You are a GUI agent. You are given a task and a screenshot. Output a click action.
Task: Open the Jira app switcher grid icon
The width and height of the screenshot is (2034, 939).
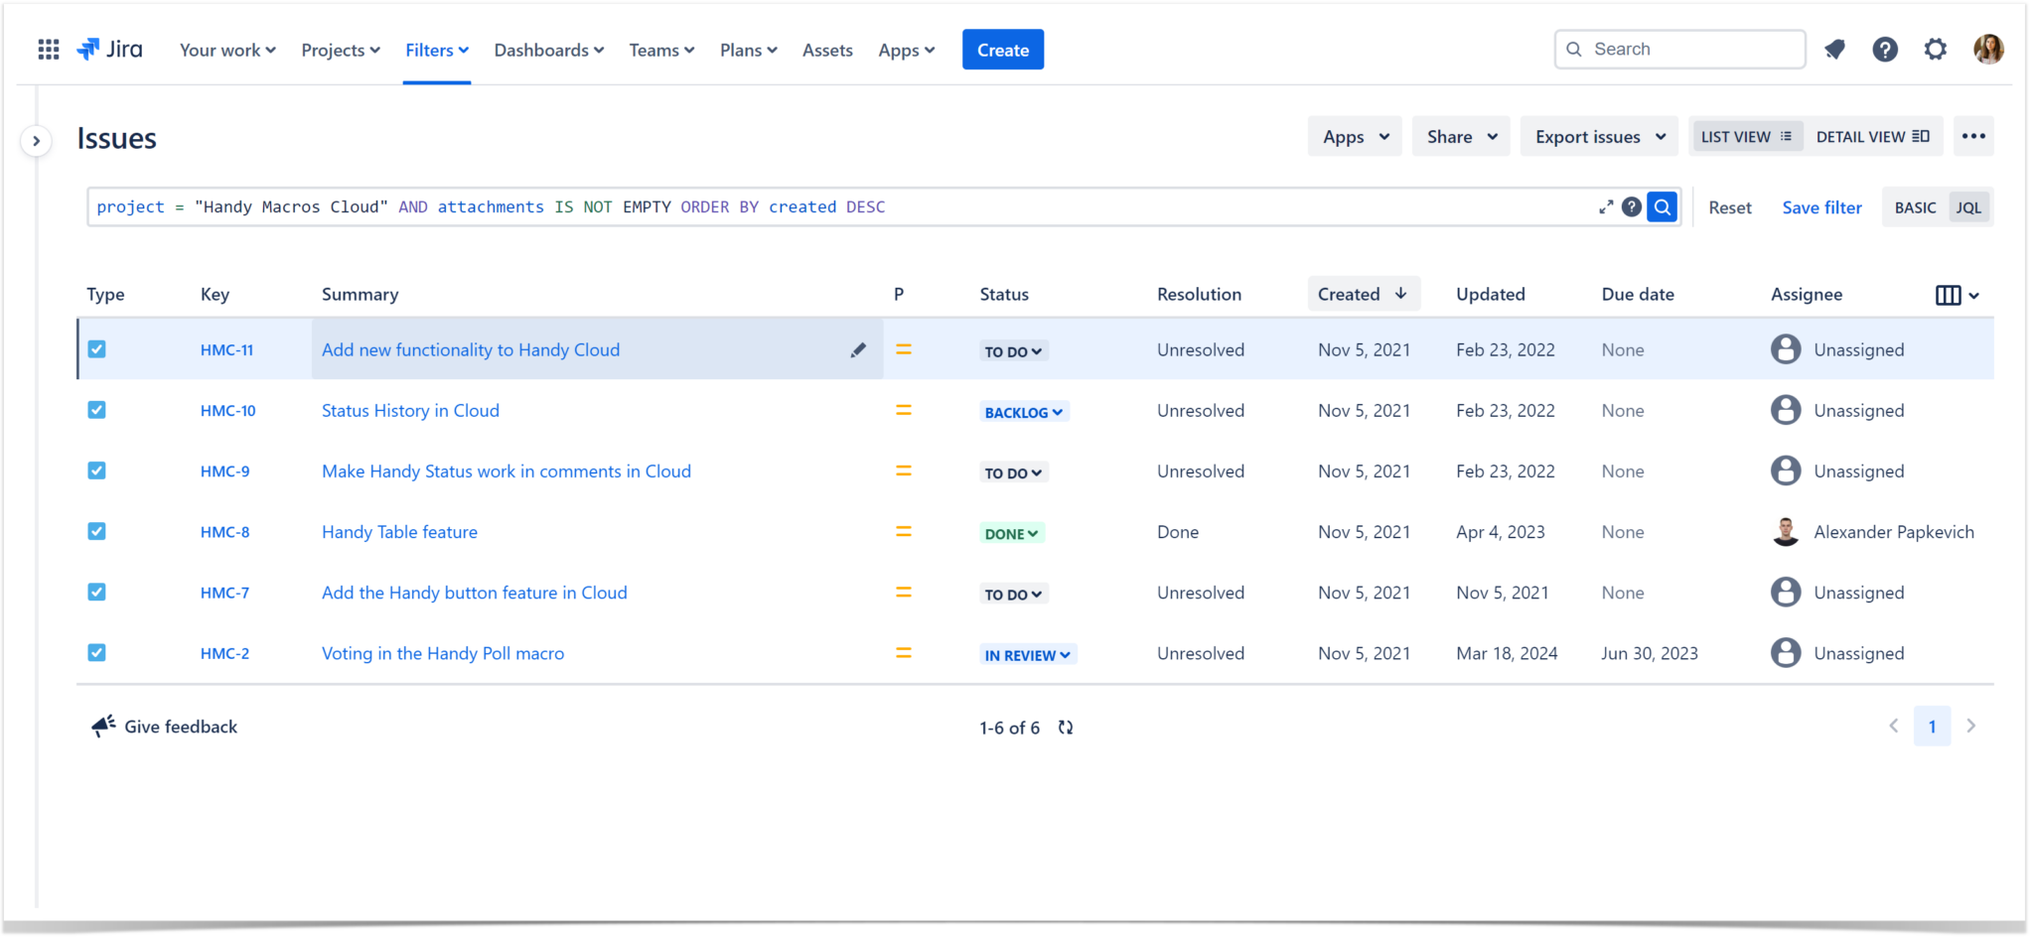click(x=47, y=49)
